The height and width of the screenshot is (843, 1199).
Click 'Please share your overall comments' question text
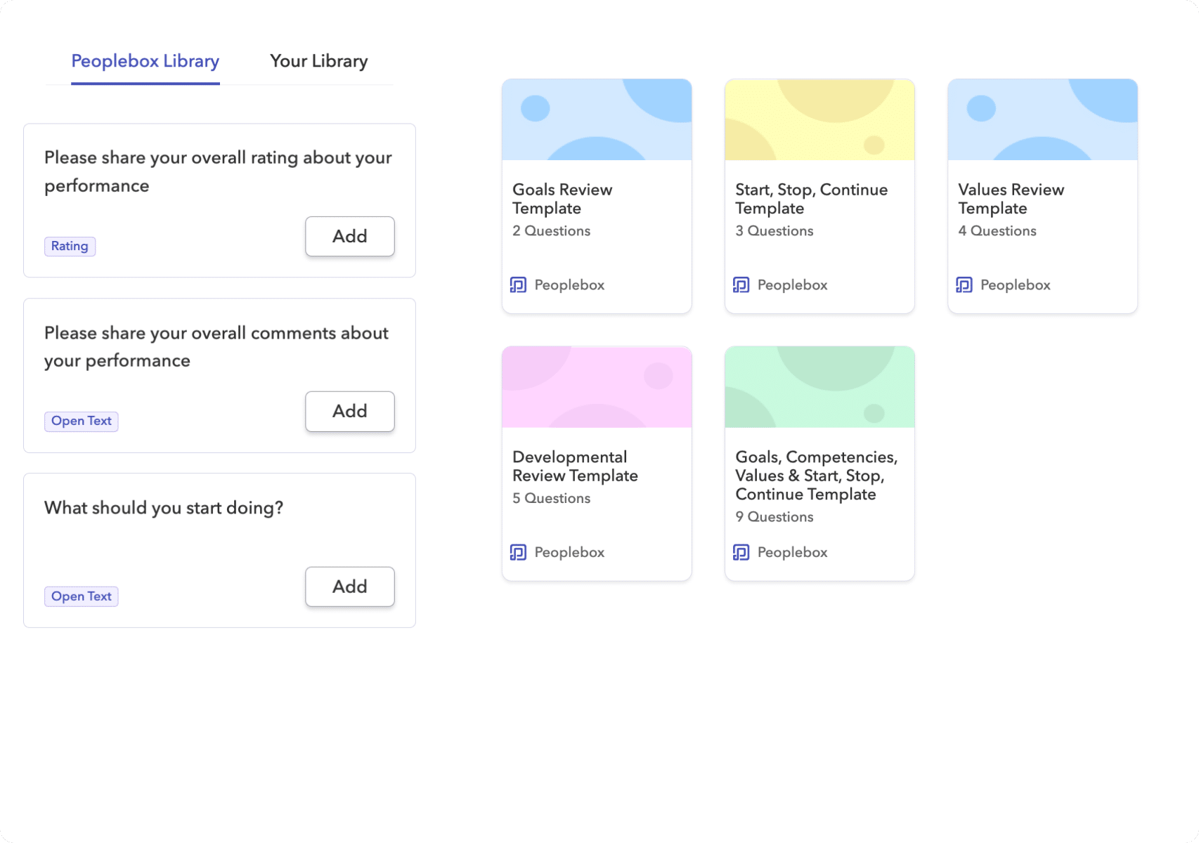(x=216, y=346)
